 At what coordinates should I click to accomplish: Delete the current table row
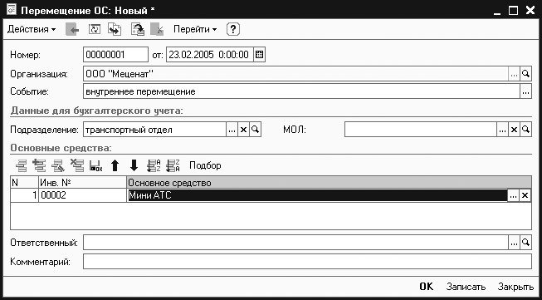click(x=76, y=165)
